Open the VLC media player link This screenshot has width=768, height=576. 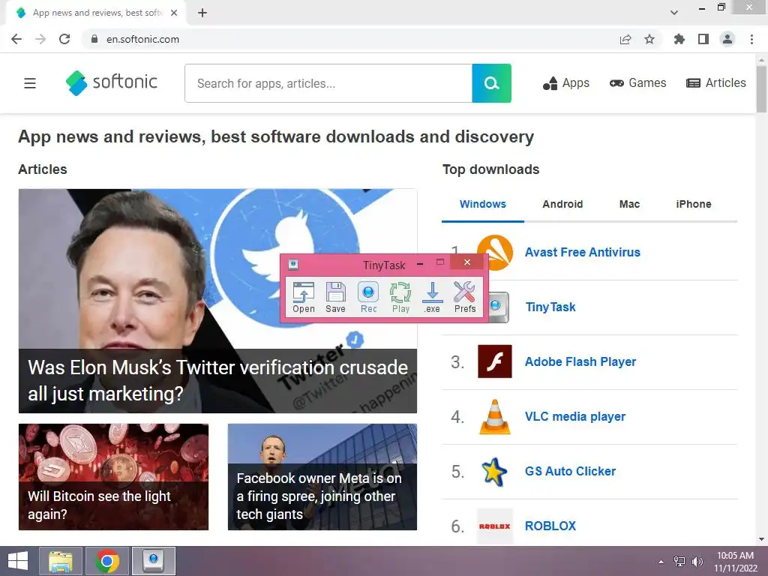(x=575, y=417)
